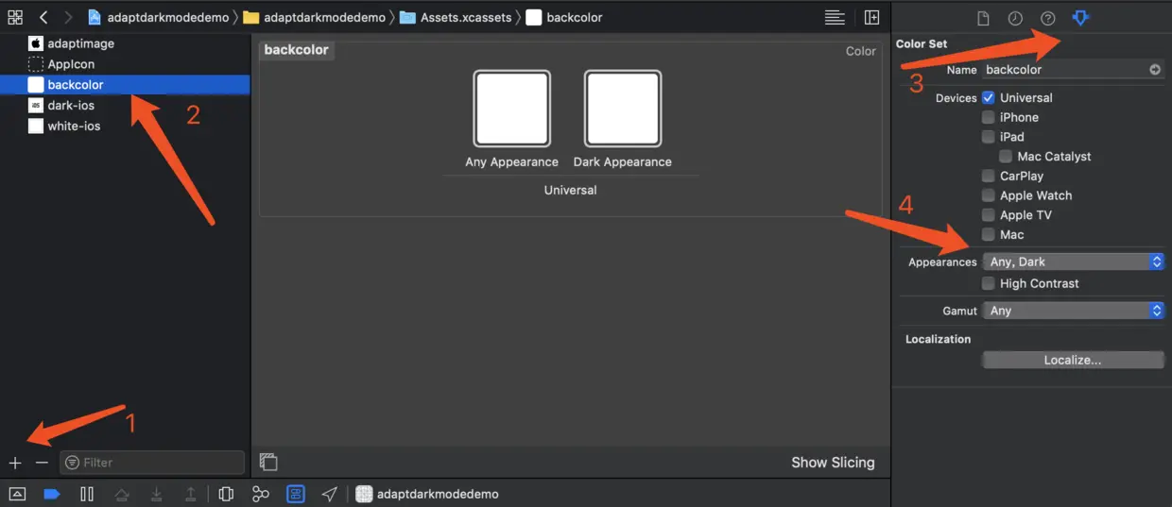Open the related items grid menu
This screenshot has width=1172, height=507.
[x=15, y=17]
